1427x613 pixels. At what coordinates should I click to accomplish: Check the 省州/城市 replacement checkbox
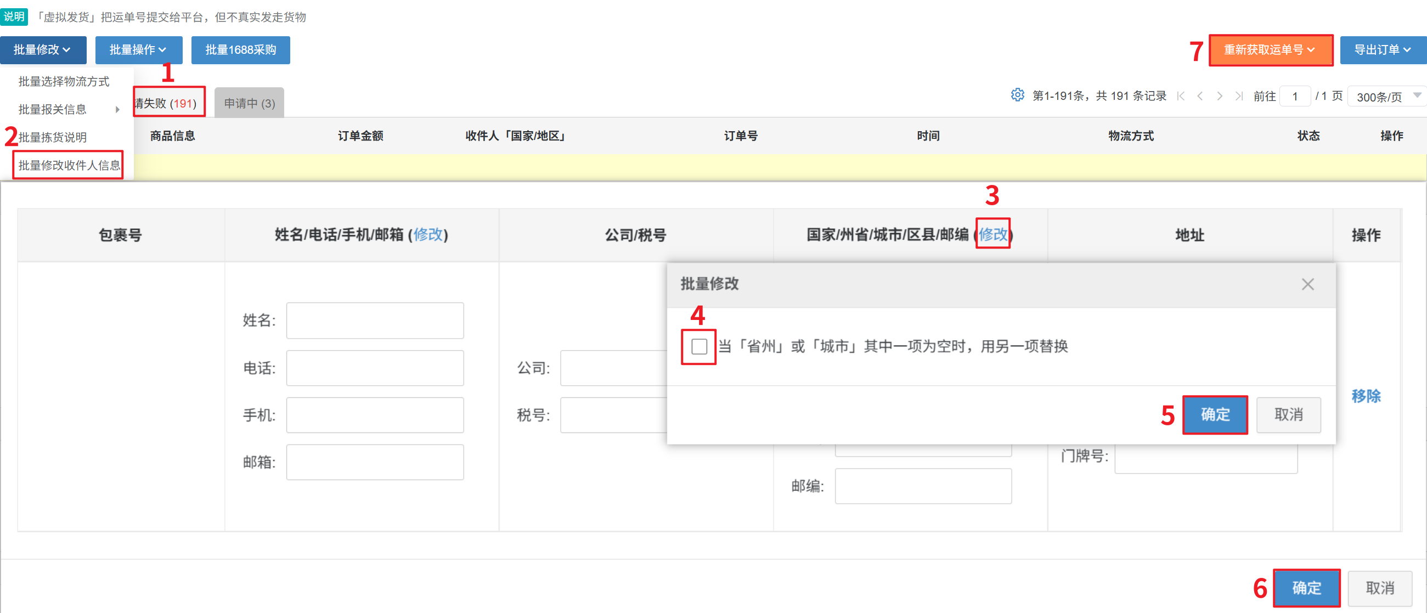pyautogui.click(x=699, y=346)
